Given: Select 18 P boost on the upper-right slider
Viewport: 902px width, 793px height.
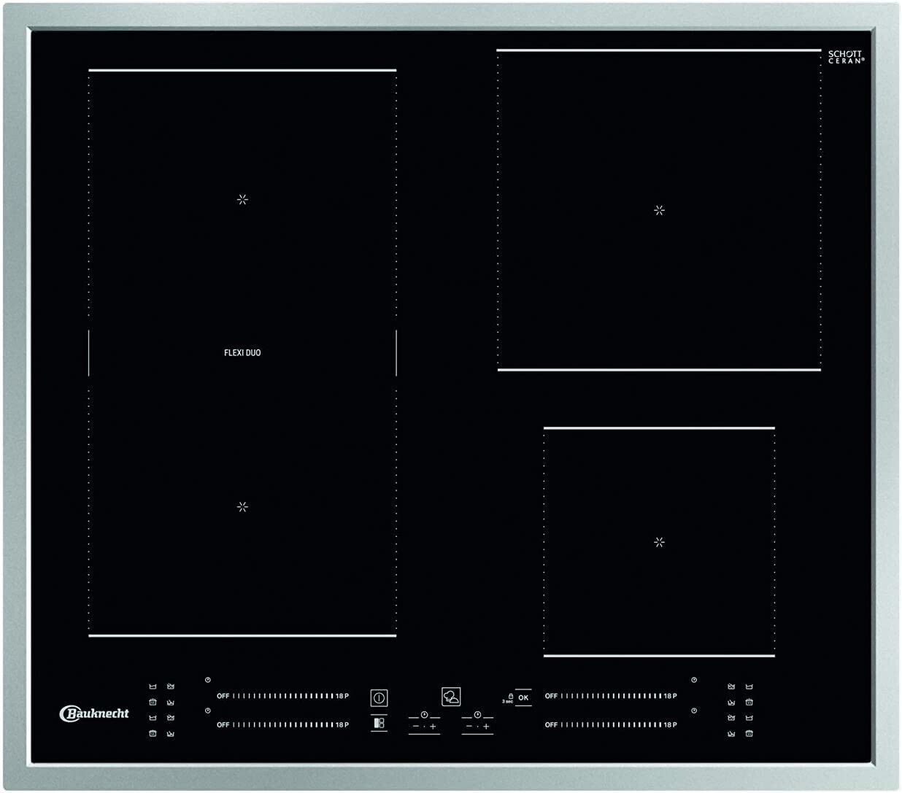Looking at the screenshot, I should [x=670, y=696].
